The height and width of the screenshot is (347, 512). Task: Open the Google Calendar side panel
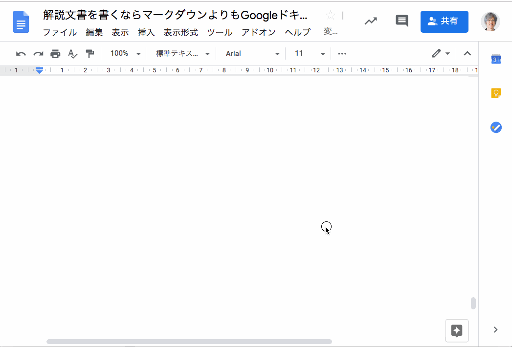[x=496, y=59]
